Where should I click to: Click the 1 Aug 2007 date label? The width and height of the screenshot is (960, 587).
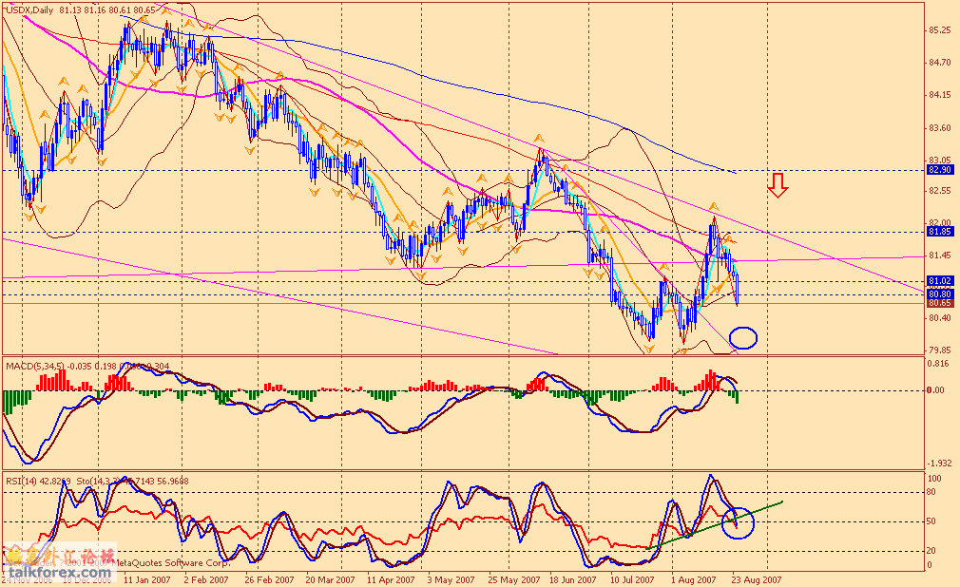(x=694, y=579)
